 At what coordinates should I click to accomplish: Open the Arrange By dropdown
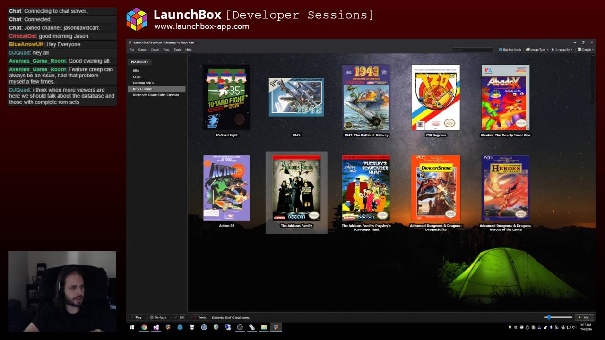(562, 50)
